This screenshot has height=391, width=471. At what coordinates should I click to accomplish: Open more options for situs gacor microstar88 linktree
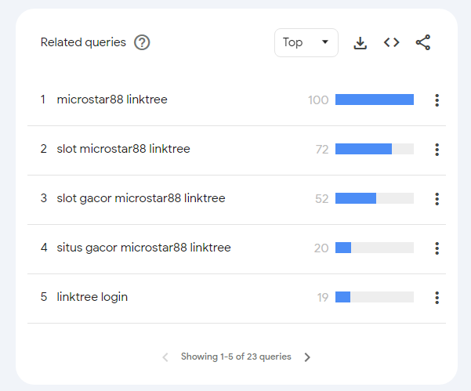437,248
